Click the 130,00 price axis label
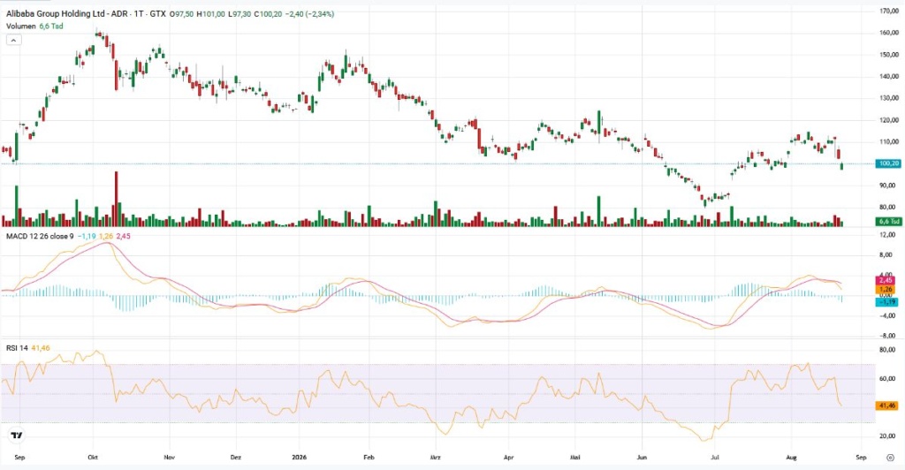 tap(889, 99)
